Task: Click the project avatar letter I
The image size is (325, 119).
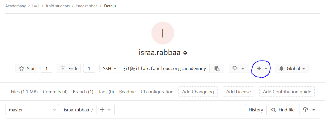Action: click(x=163, y=33)
